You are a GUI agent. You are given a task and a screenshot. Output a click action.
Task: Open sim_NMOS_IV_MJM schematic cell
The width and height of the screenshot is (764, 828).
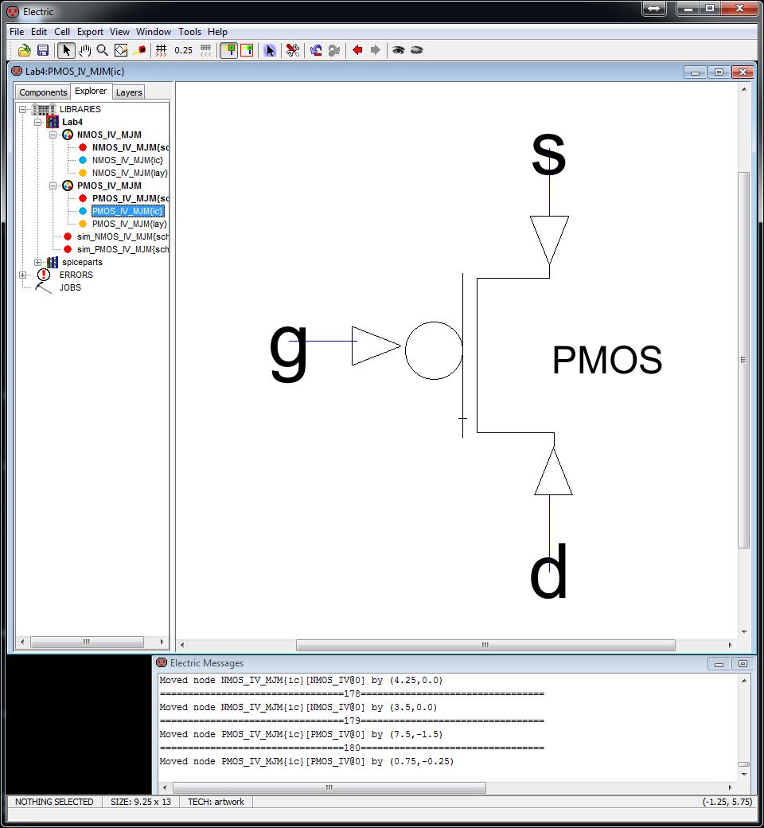click(119, 236)
